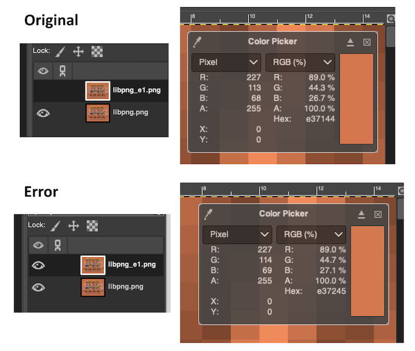Open RGB (%) dropdown in Error Color Picker

(x=311, y=234)
